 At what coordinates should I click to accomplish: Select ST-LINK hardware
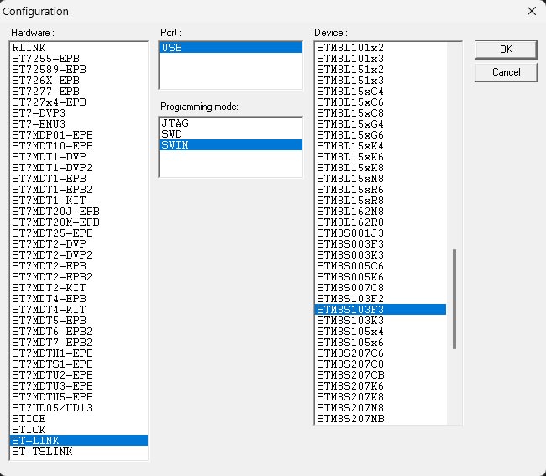point(79,441)
